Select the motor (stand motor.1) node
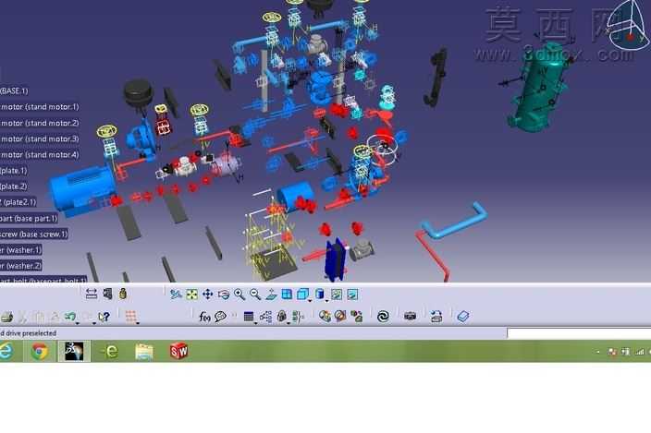The height and width of the screenshot is (433, 651). 40,107
